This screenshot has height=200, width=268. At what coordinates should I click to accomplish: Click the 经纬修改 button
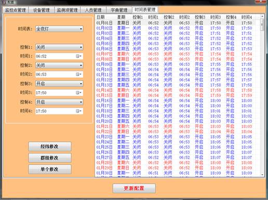point(50,147)
